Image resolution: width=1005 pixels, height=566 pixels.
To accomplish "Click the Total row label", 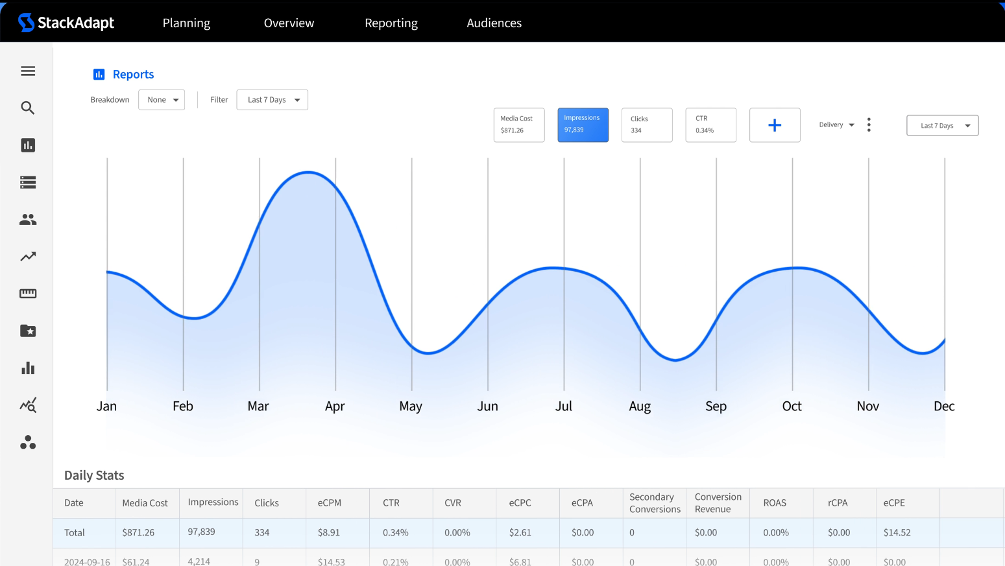I will [75, 533].
